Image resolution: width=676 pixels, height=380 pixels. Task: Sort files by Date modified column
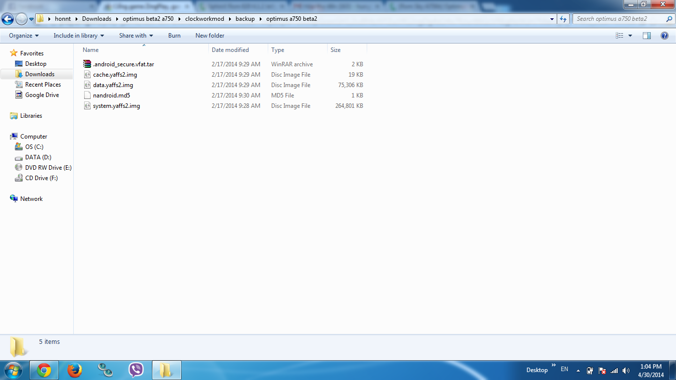coord(230,50)
